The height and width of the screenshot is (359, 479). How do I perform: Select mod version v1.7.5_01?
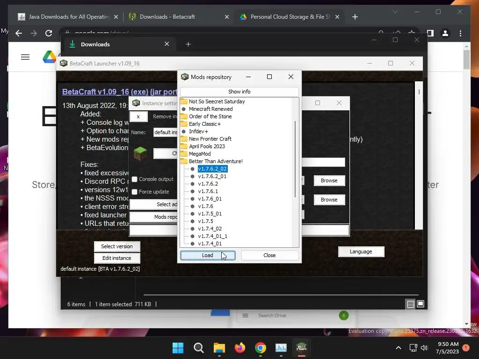210,214
